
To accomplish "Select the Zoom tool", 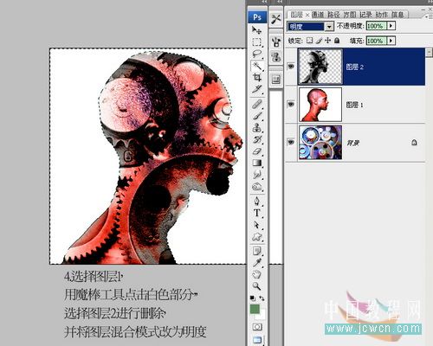I will point(256,286).
